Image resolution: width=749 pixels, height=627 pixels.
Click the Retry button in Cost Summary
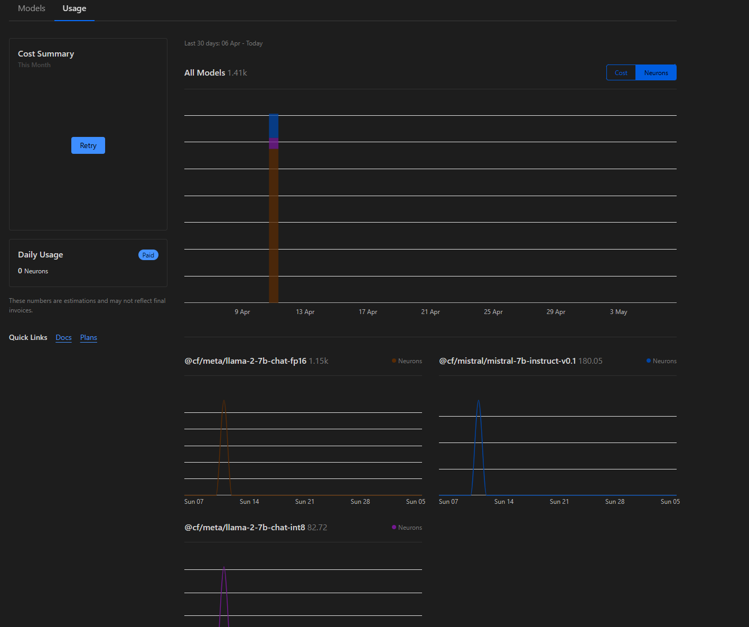point(88,145)
